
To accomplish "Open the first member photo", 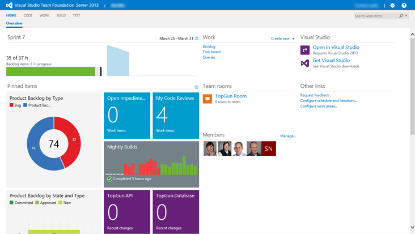I will [x=210, y=148].
